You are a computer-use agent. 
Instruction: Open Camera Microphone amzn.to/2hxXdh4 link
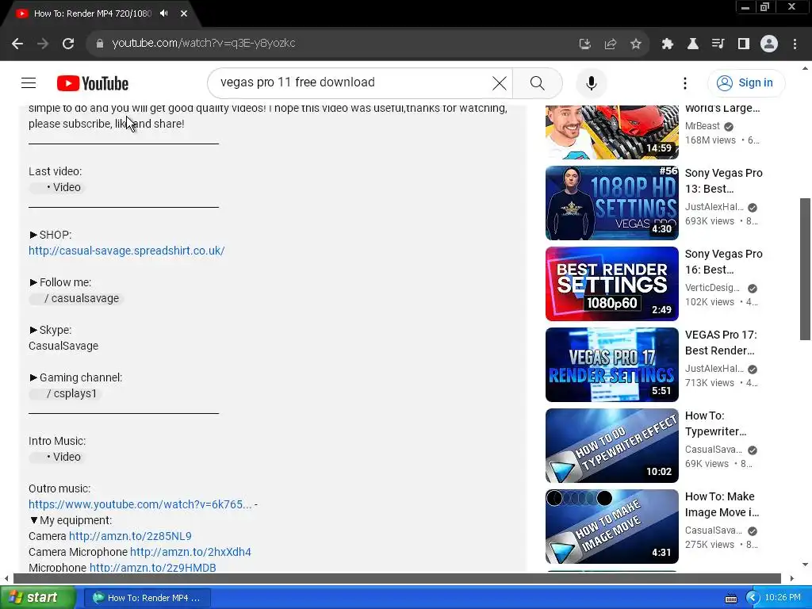[x=190, y=552]
